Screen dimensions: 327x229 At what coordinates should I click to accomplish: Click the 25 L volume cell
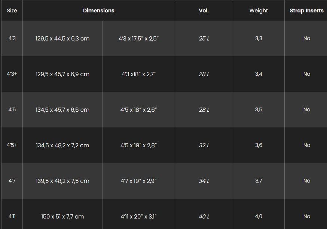(x=204, y=38)
